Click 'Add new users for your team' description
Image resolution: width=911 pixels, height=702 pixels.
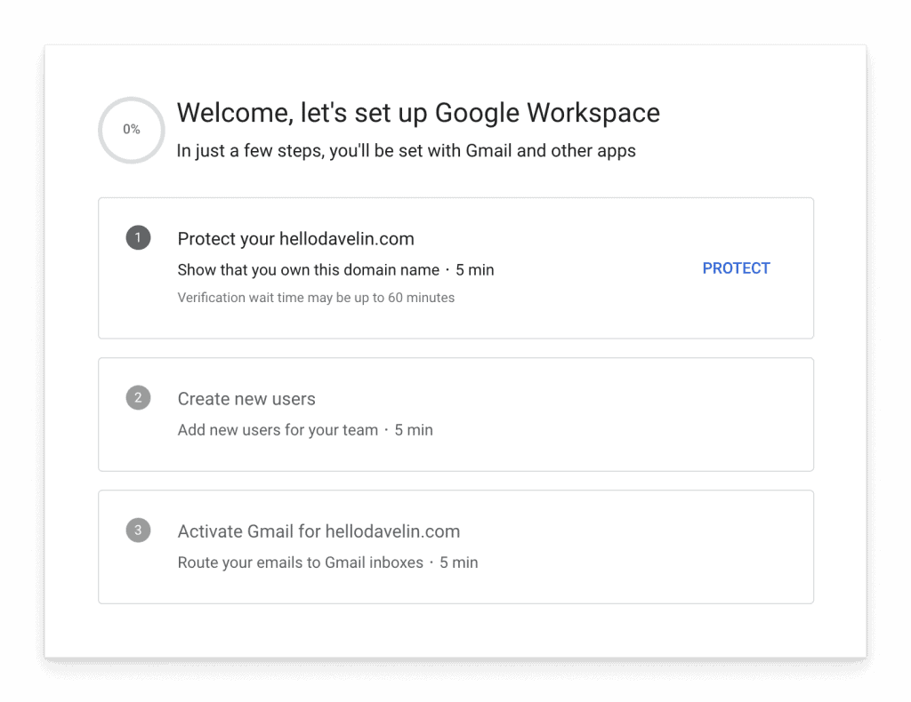point(278,430)
